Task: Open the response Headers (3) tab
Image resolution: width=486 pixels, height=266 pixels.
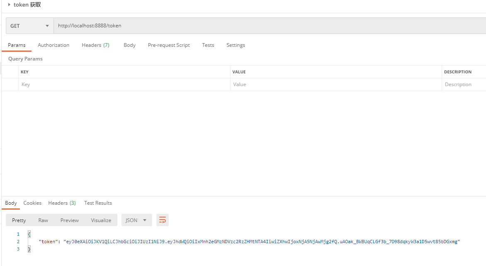Action: 62,203
